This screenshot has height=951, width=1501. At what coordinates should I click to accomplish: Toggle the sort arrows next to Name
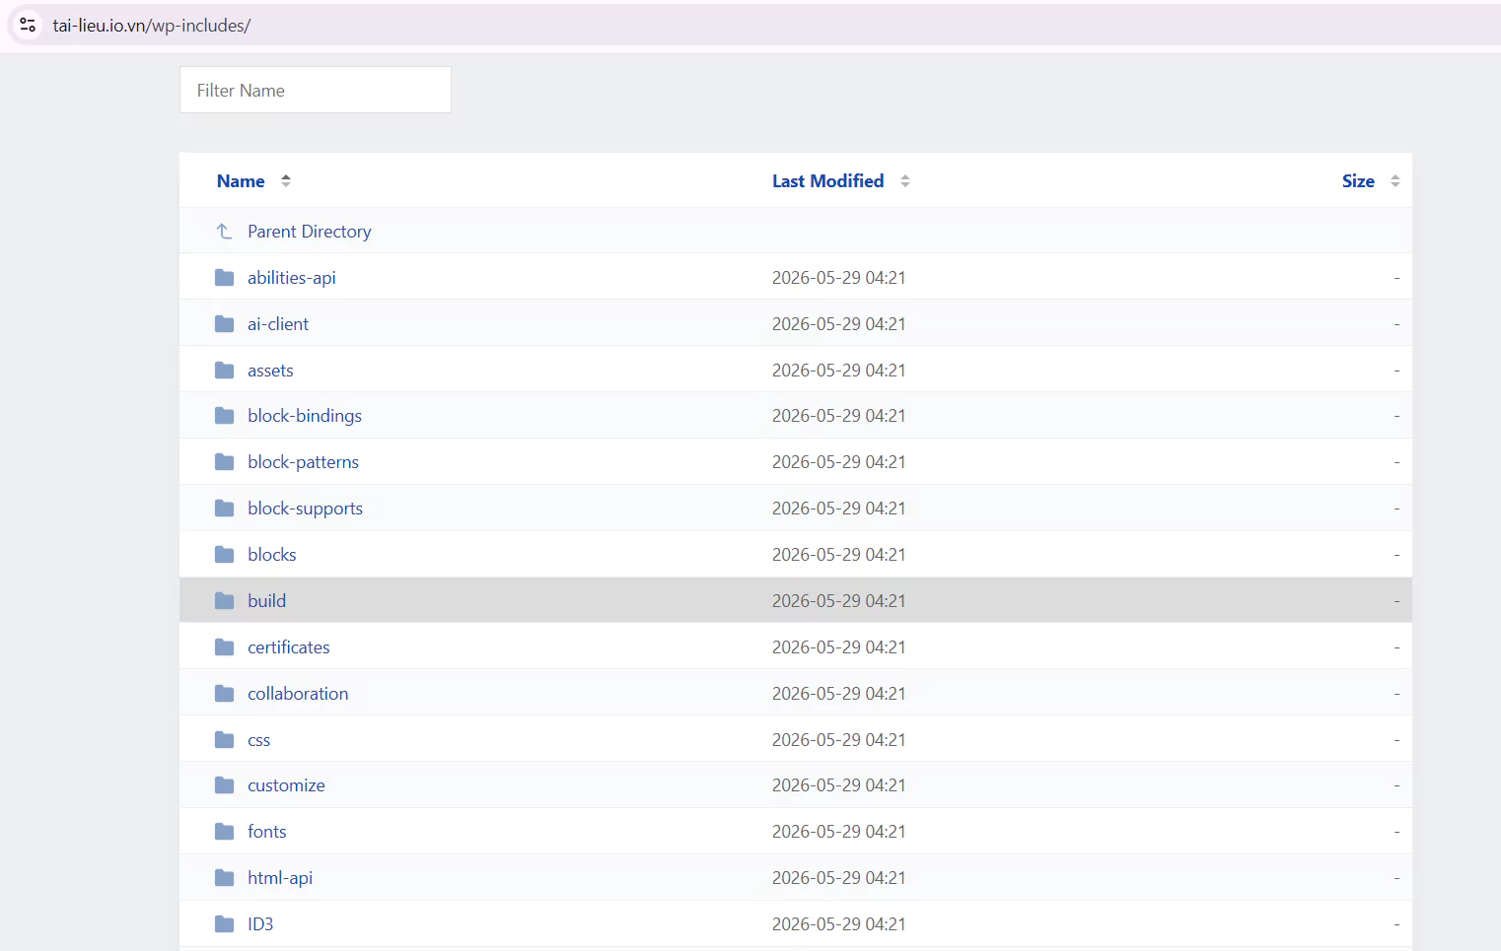286,181
